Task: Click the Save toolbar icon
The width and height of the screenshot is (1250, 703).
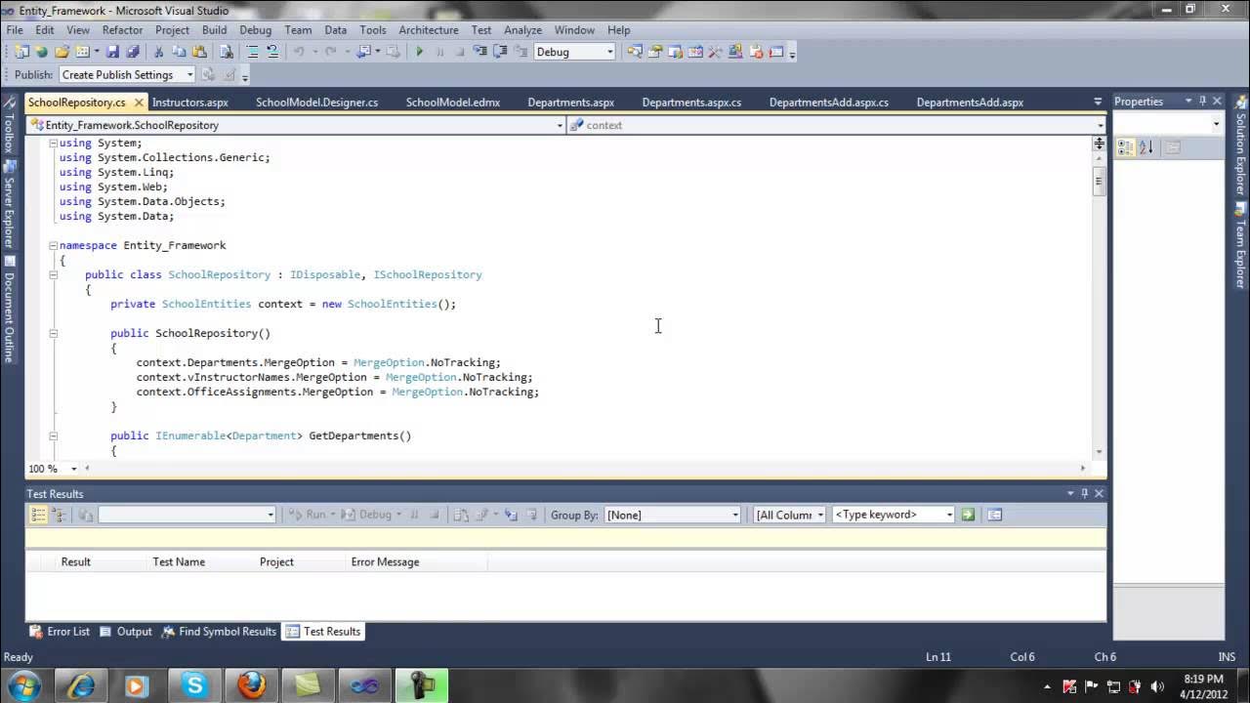Action: point(112,52)
